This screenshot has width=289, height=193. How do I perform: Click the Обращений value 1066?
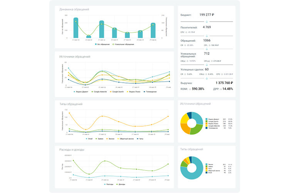pos(207,41)
